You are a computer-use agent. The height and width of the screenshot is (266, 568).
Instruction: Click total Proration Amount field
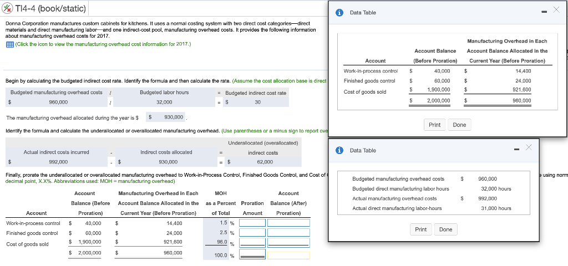point(252,254)
